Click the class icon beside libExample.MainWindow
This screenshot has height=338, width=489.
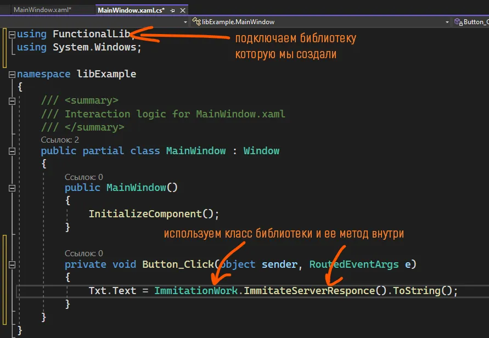pyautogui.click(x=196, y=21)
